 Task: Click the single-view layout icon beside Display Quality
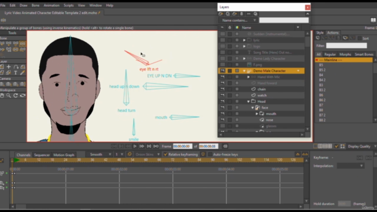[316, 146]
